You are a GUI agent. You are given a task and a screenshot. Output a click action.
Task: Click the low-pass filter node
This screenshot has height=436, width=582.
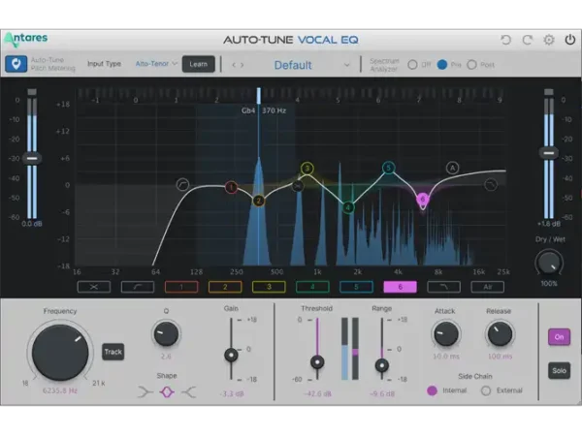[x=491, y=184]
